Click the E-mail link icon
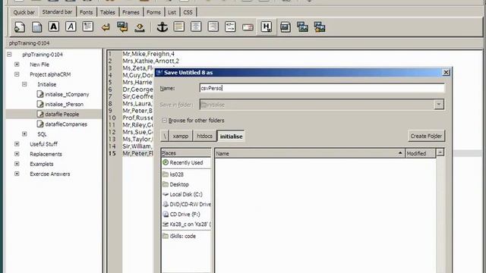Image resolution: width=486 pixels, height=273 pixels. [248, 27]
